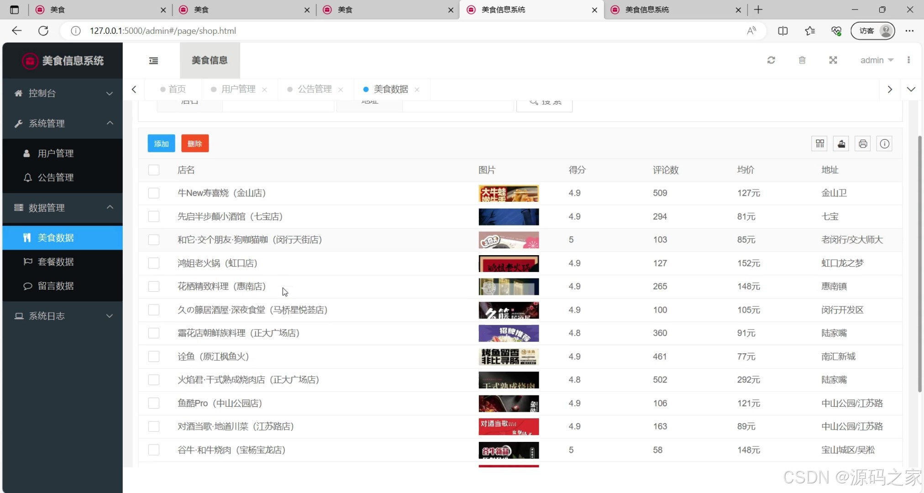Click the trash icon in top header
Screen dimensions: 924x493
(802, 60)
